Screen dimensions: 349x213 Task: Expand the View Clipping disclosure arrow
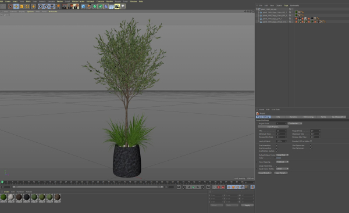pyautogui.click(x=257, y=162)
